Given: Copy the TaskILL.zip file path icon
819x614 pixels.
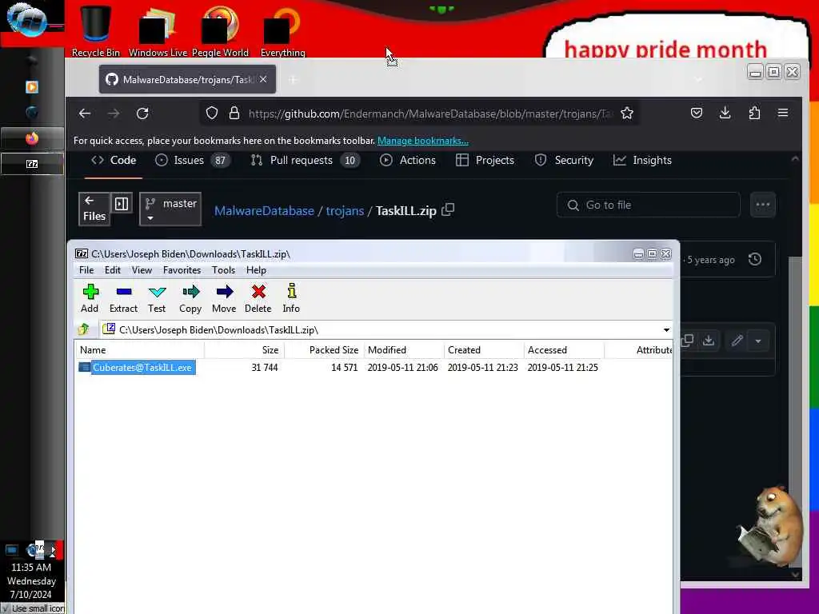Looking at the screenshot, I should (448, 210).
